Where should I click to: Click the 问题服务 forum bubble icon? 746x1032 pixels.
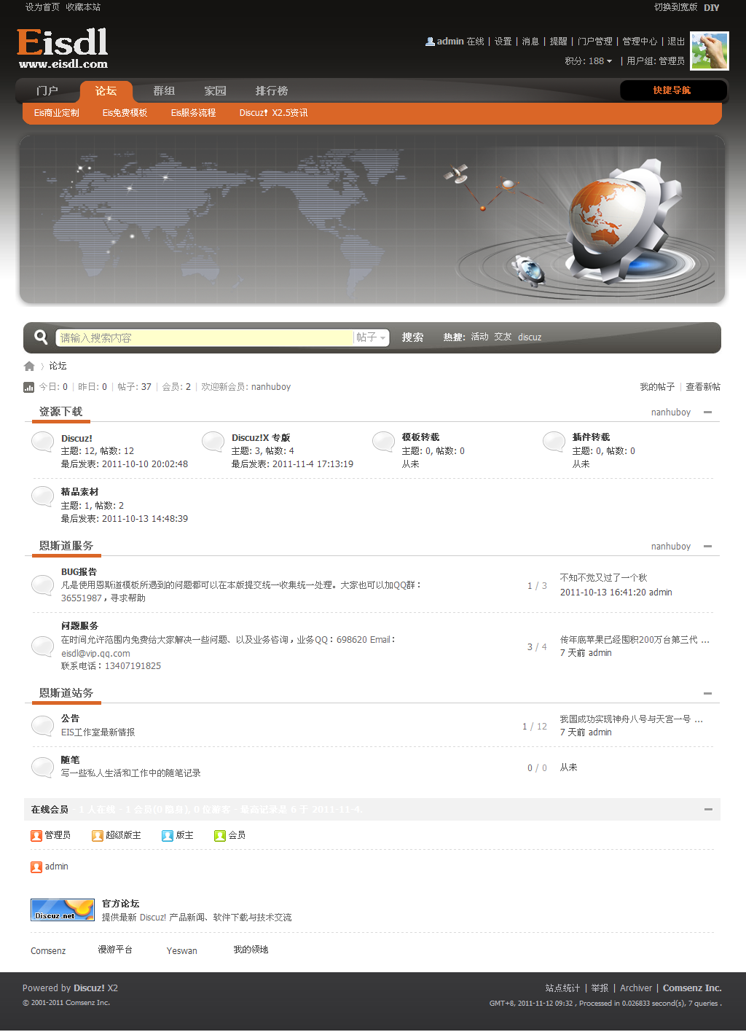tap(43, 646)
